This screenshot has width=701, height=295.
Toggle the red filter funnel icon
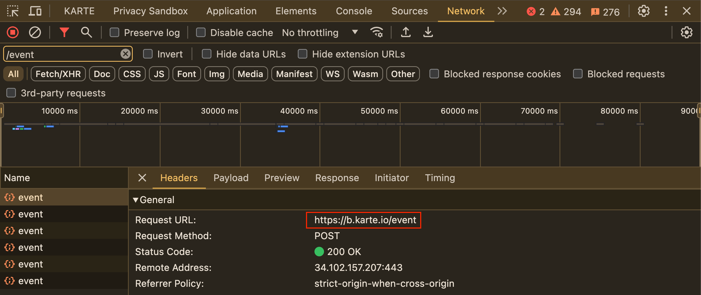point(64,32)
